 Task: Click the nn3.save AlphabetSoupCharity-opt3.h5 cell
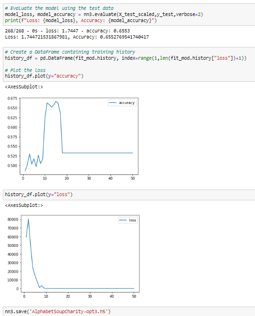click(129, 311)
